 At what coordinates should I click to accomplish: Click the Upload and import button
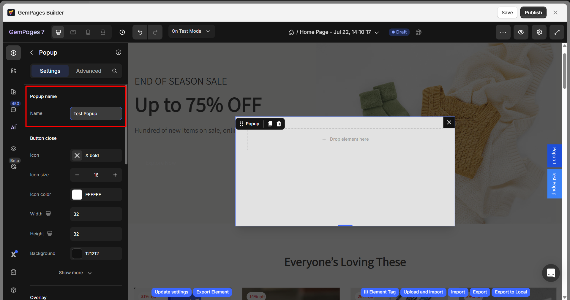click(423, 292)
